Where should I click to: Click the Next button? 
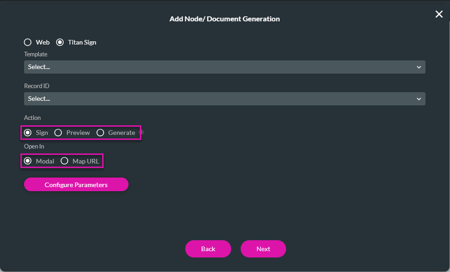[263, 249]
